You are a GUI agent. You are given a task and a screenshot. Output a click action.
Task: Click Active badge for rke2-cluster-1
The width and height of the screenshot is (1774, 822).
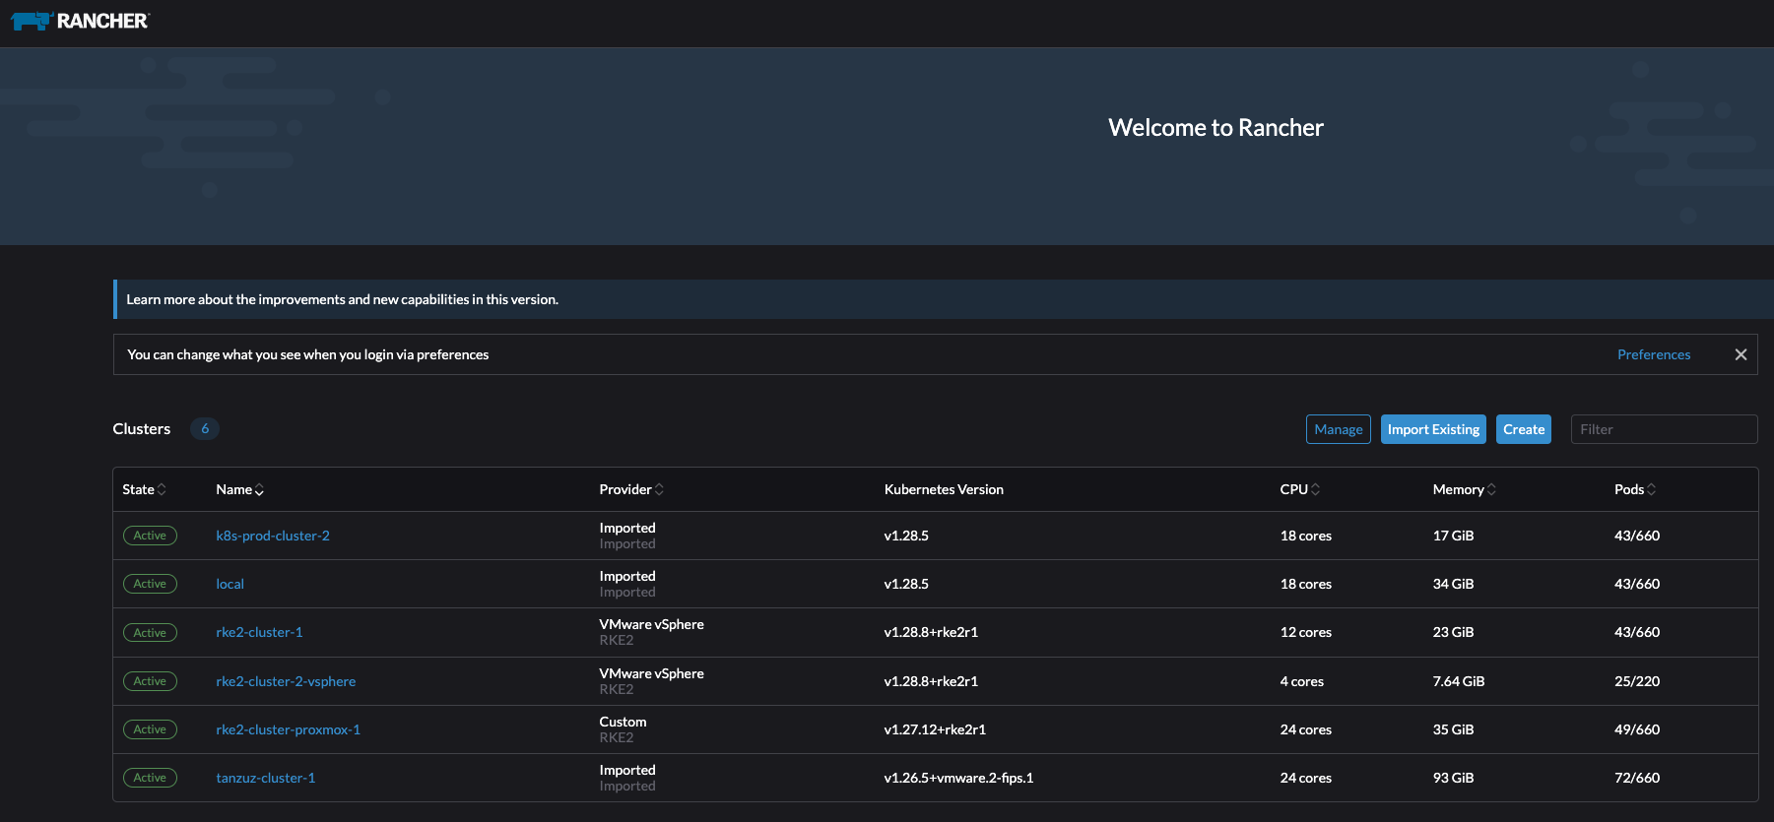pyautogui.click(x=150, y=632)
